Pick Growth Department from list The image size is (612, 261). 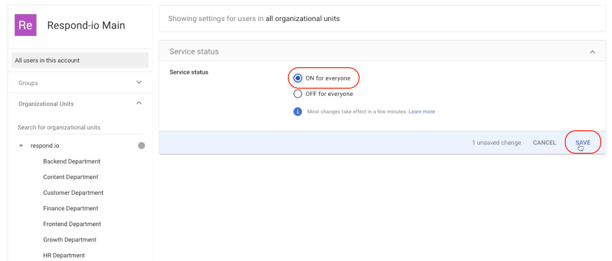point(70,239)
